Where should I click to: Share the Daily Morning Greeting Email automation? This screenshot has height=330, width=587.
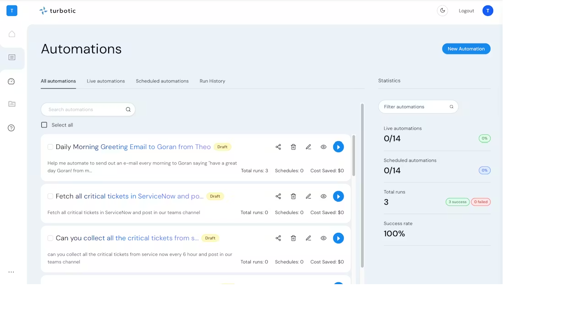tap(278, 147)
